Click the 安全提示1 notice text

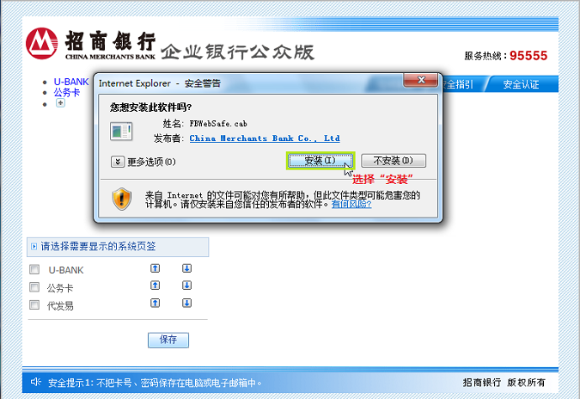tap(155, 383)
